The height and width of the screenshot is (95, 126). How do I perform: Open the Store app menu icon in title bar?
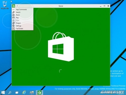click(x=13, y=6)
